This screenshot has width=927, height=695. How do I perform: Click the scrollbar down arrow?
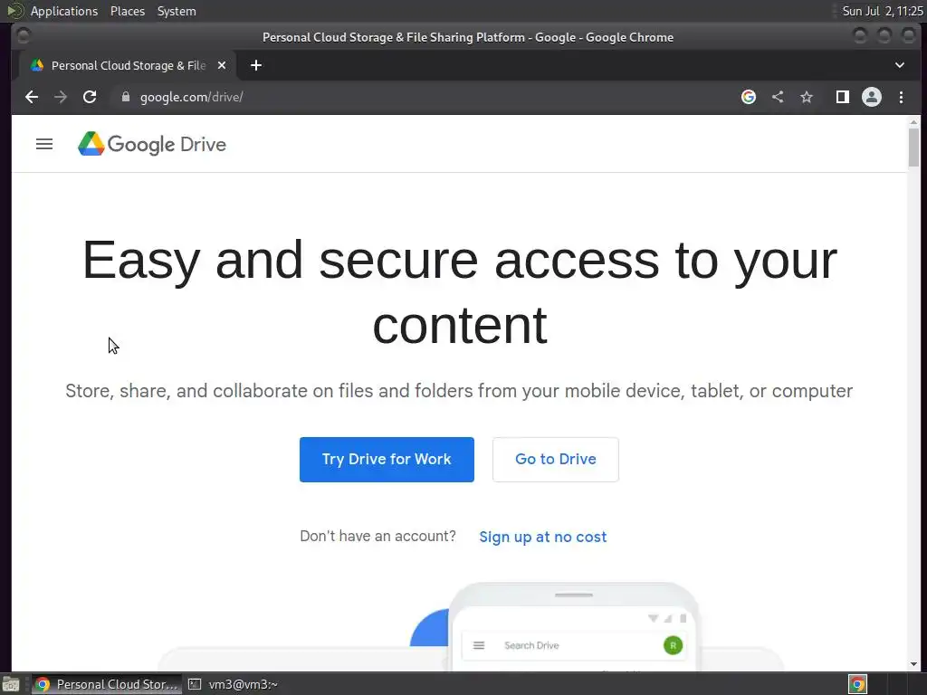(913, 664)
